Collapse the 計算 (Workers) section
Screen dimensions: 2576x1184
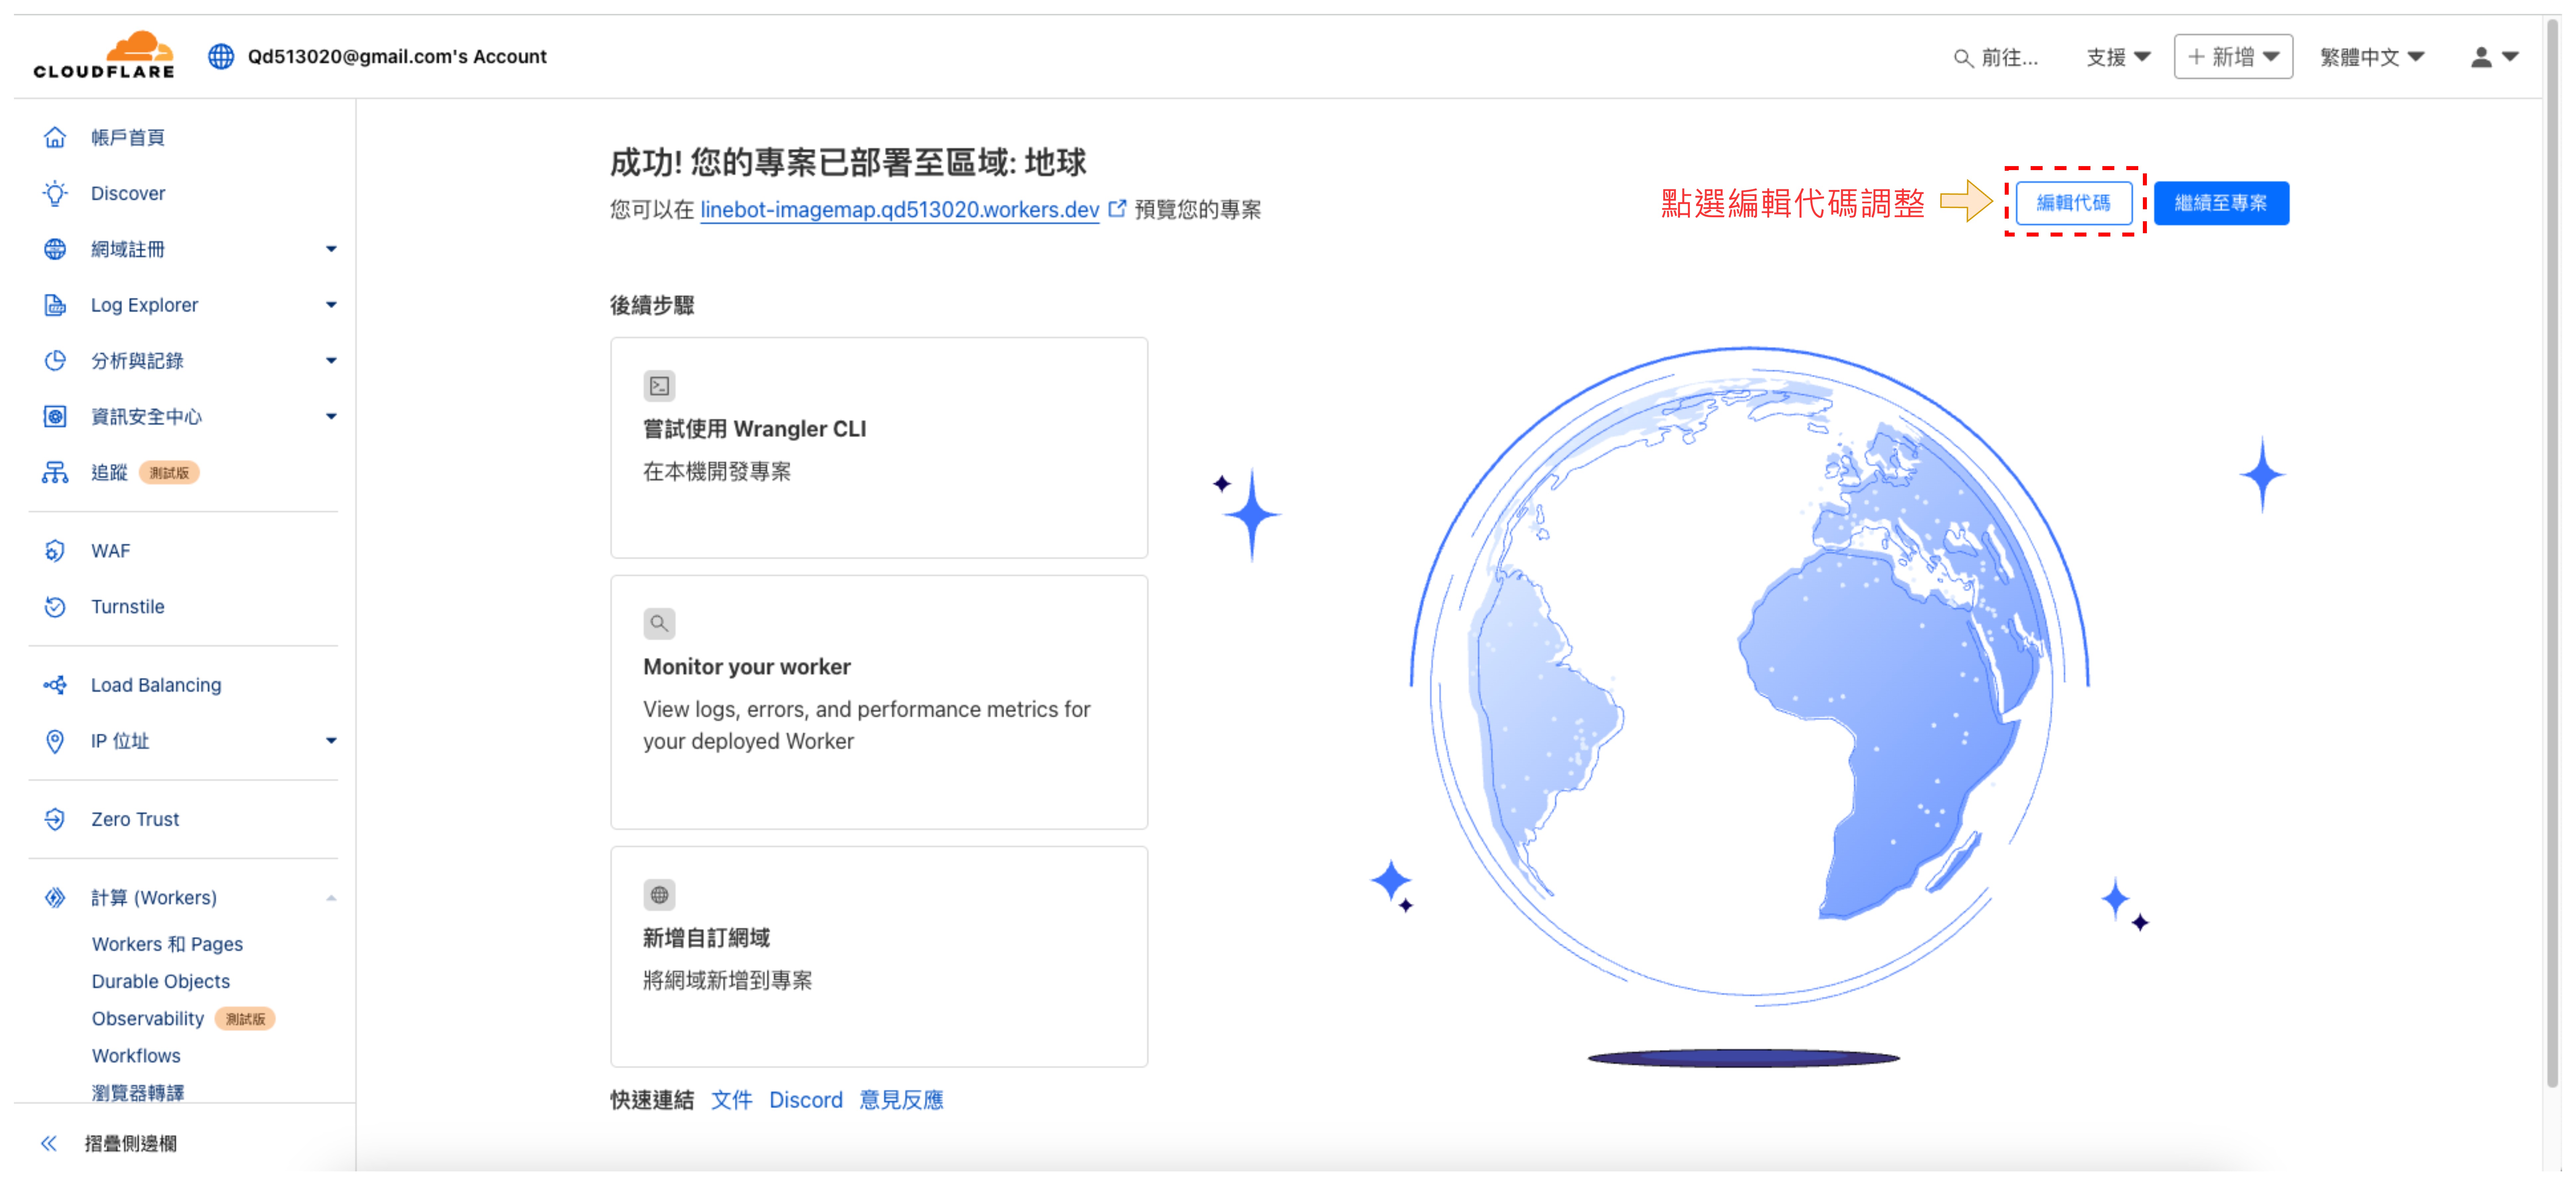click(331, 898)
